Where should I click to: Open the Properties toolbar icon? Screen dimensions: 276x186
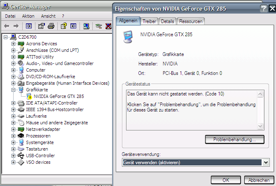(x=41, y=26)
